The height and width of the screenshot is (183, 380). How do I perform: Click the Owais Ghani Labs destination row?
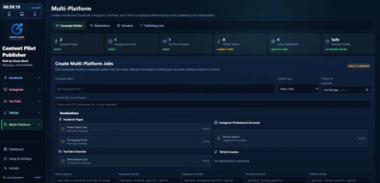click(x=135, y=129)
